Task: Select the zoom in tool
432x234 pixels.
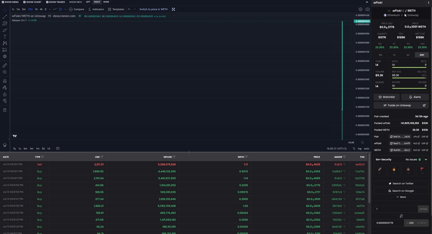Action: [5, 72]
